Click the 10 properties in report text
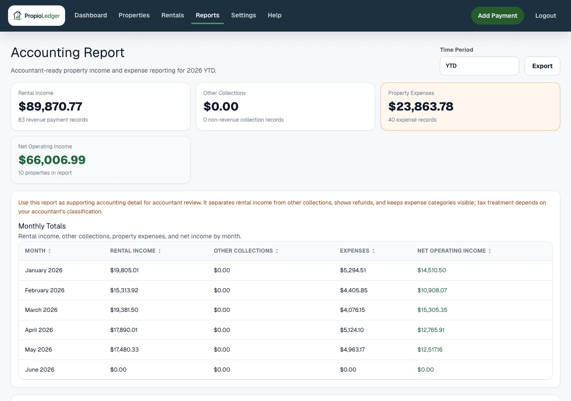Image resolution: width=571 pixels, height=401 pixels. pyautogui.click(x=45, y=173)
